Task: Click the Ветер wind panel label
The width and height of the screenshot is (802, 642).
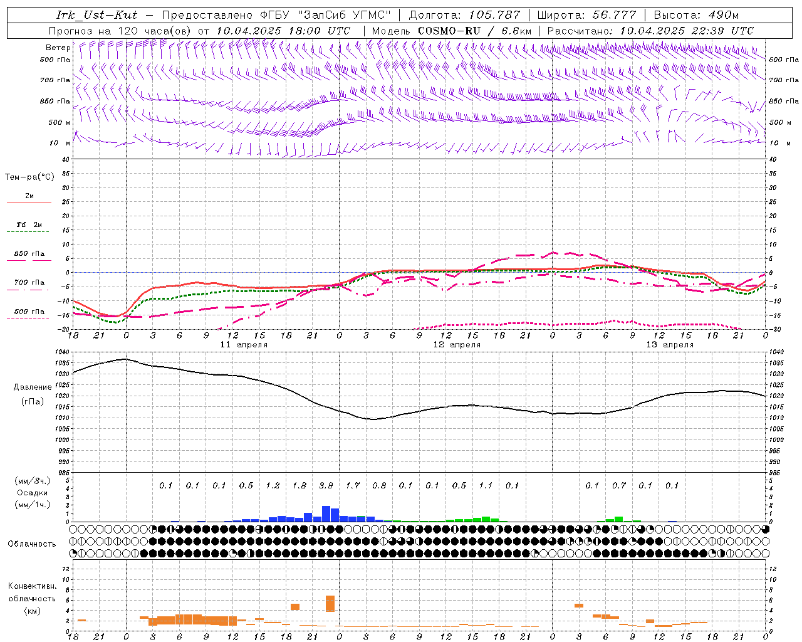Action: [x=58, y=48]
